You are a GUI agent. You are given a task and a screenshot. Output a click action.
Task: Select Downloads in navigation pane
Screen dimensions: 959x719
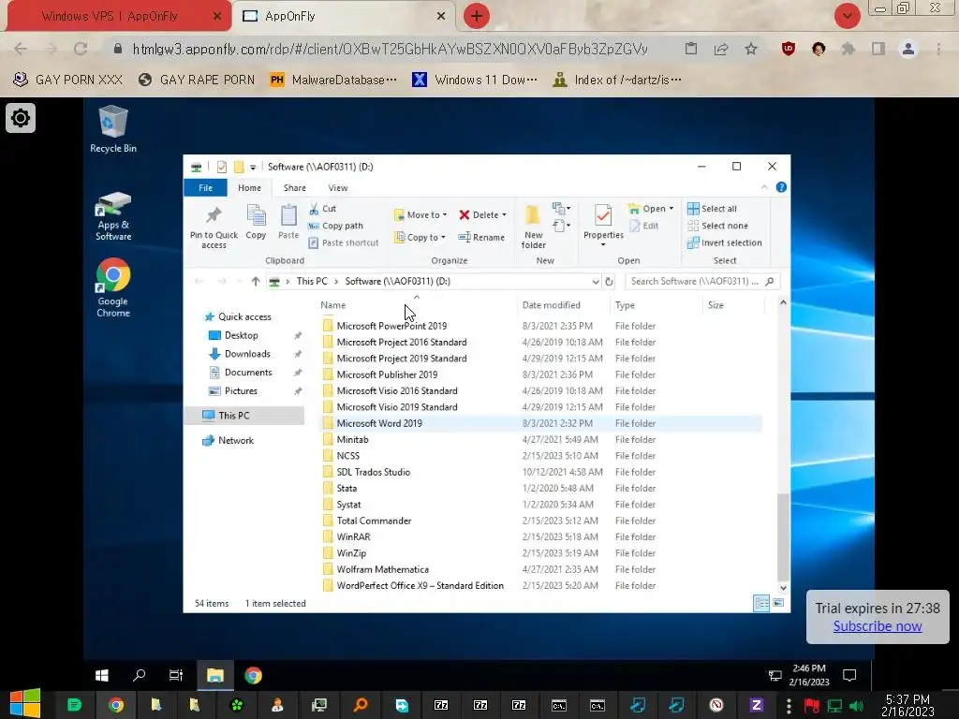point(247,353)
